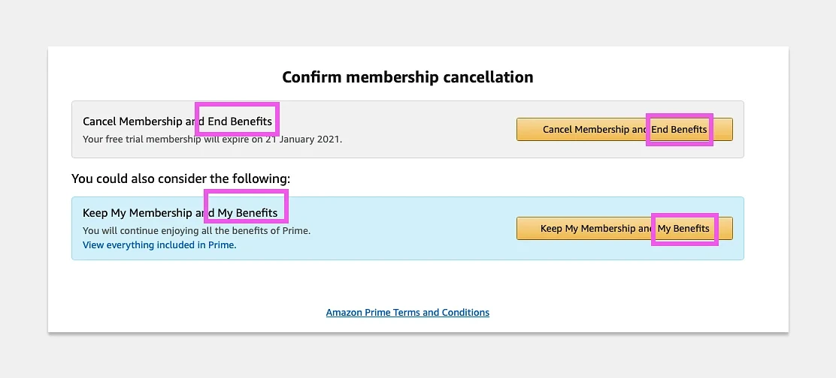Screen dimensions: 836x378
Task: Click the 'You could also consider the following' text
Action: [x=180, y=178]
